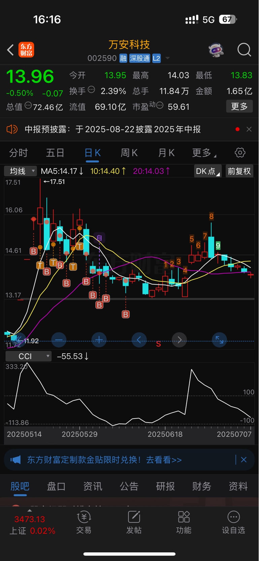The width and height of the screenshot is (259, 561).
Task: Switch to the 周K chart tab
Action: [129, 153]
